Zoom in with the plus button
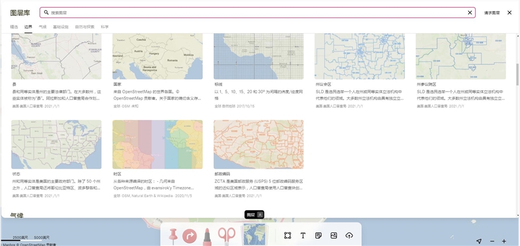 [504, 241]
